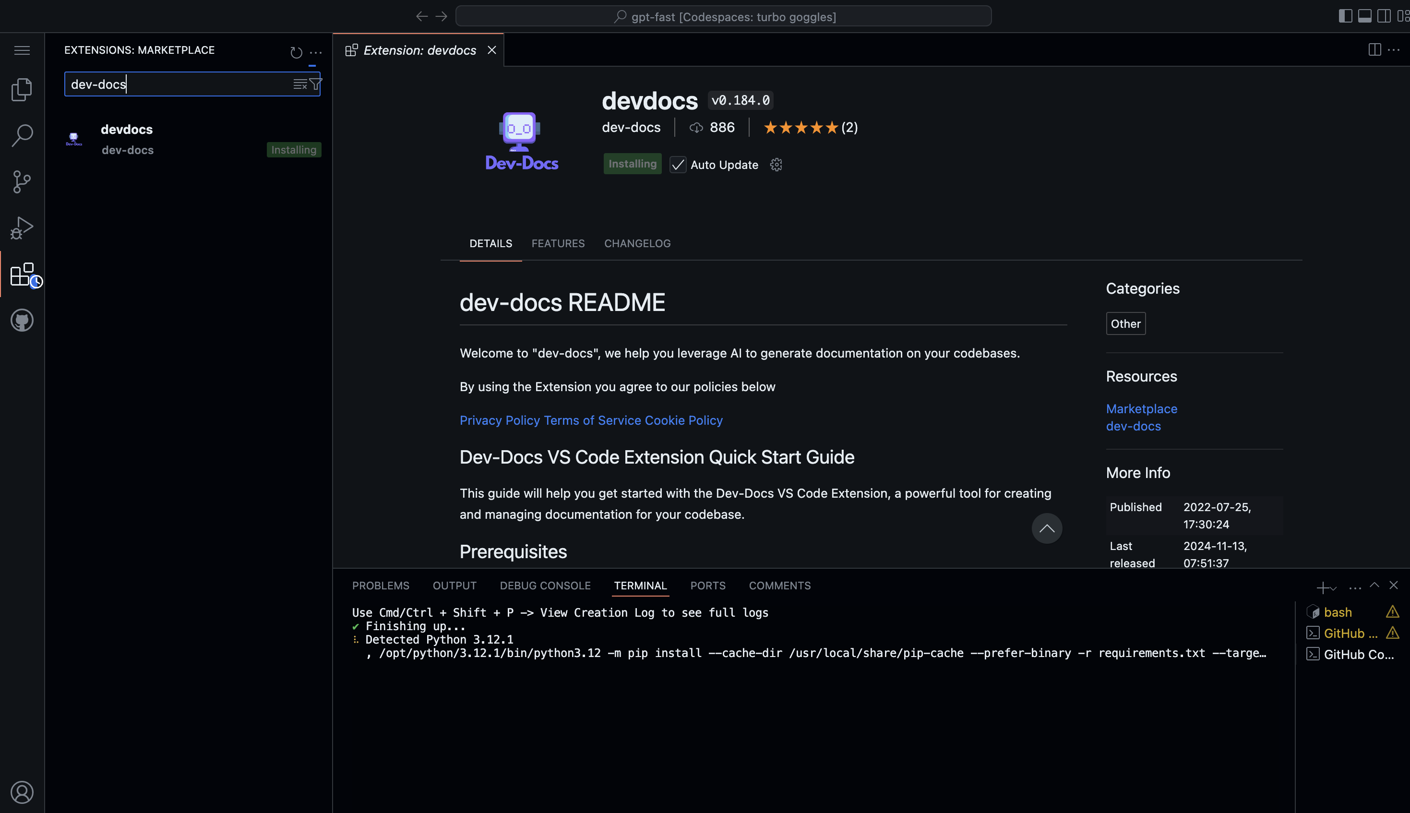The height and width of the screenshot is (813, 1410).
Task: Click the Marketplace resource link
Action: pyautogui.click(x=1141, y=409)
